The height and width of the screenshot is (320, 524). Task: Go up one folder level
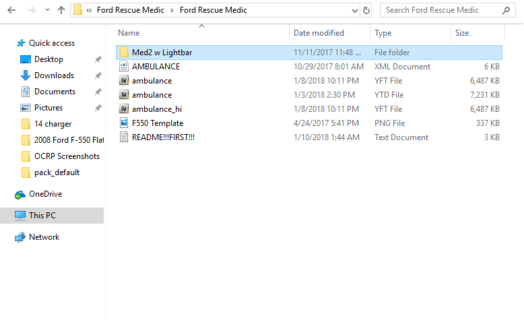(x=61, y=10)
